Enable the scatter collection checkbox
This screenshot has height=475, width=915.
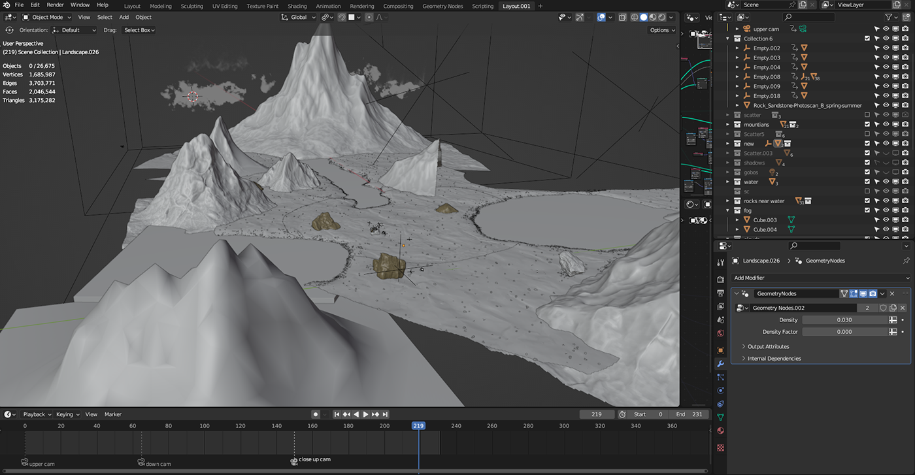coord(867,115)
